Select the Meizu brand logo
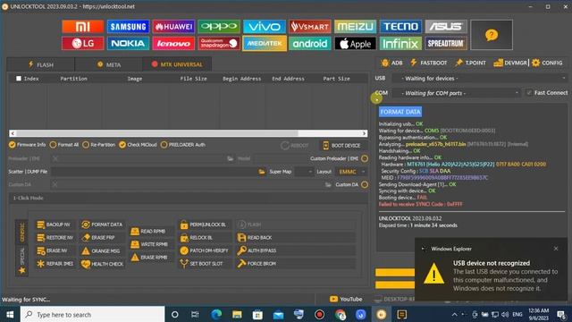 (355, 26)
